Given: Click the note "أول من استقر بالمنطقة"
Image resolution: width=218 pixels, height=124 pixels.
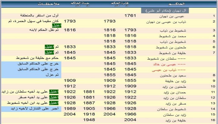Looking at the screenshot, I should point(40,15).
